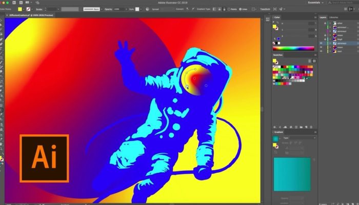Select the Freeform gradient type icon
The image size is (359, 205).
coord(224,9)
